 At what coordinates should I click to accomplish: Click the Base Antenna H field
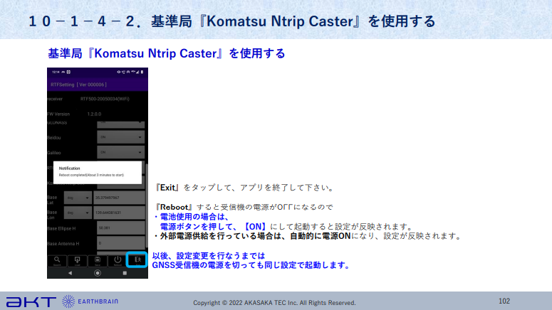(x=121, y=243)
